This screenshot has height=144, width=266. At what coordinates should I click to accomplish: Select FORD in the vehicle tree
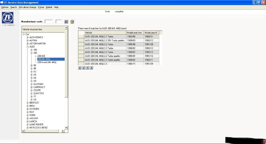(32, 115)
